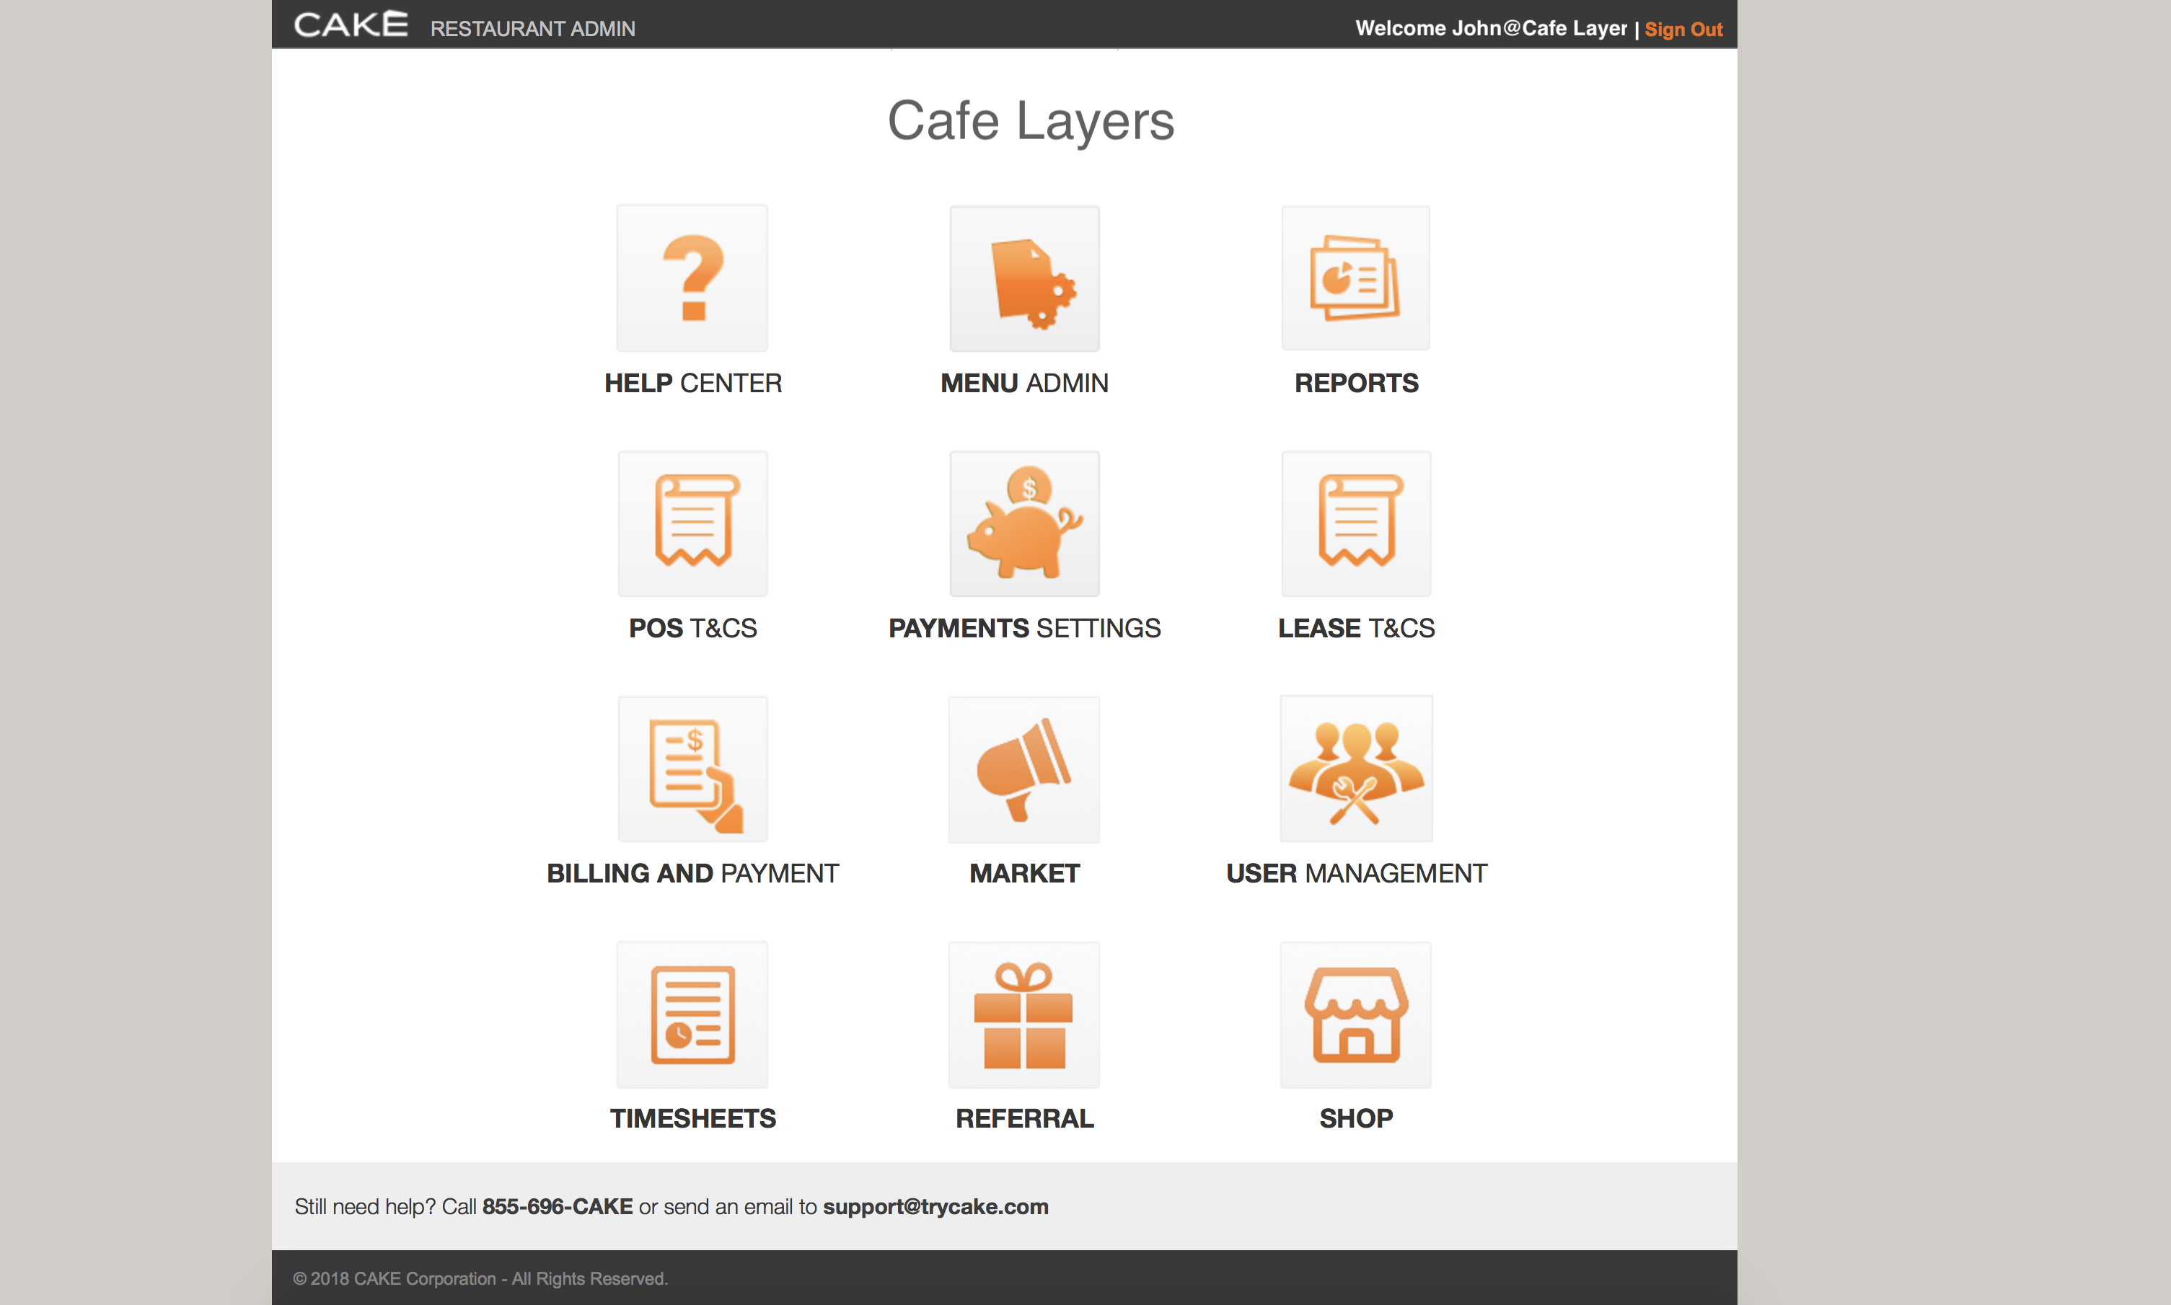Screen dimensions: 2171x1305
Task: Click the 855-696-CAKE phone number
Action: click(x=557, y=1206)
